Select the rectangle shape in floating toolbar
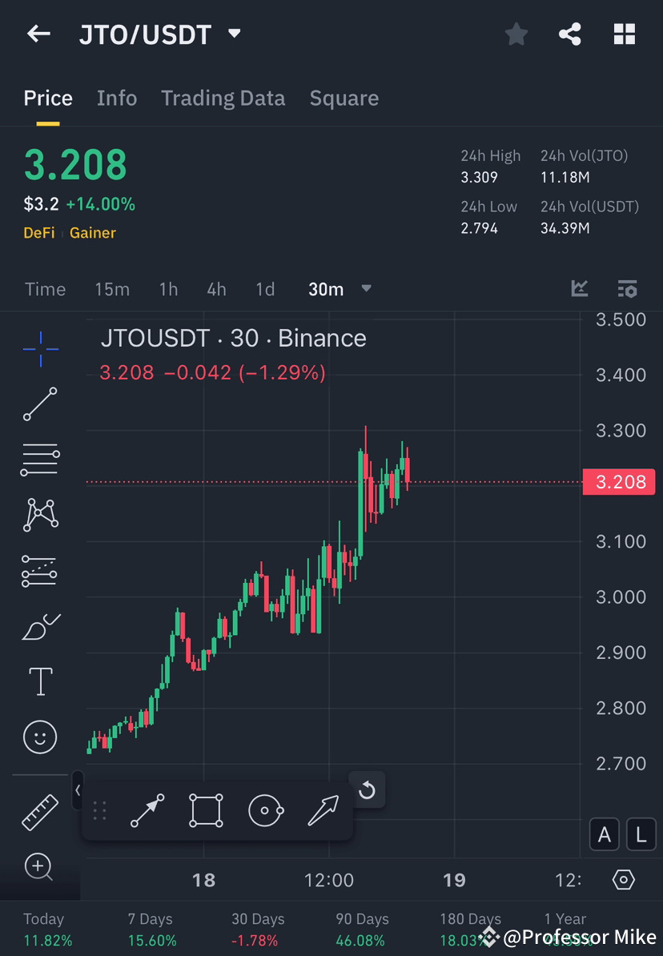The image size is (663, 956). (x=205, y=809)
